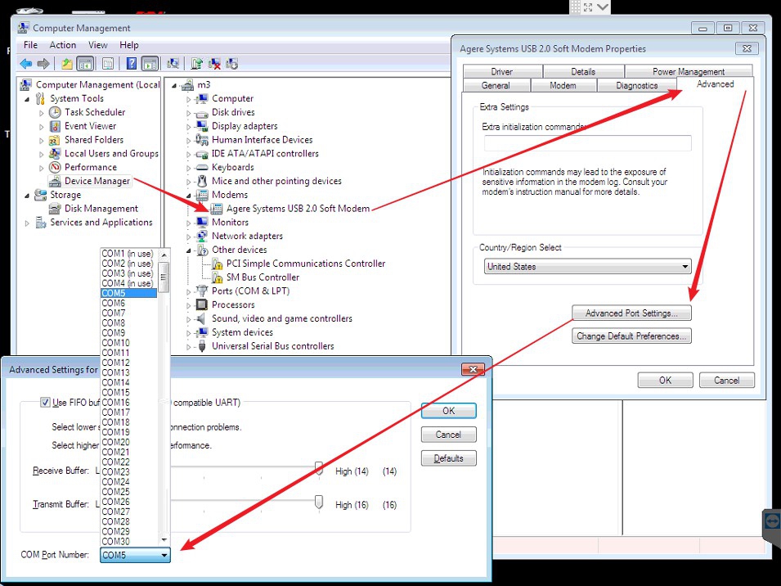Click the Properties sheet toolbar icon
781x586 pixels.
click(108, 64)
